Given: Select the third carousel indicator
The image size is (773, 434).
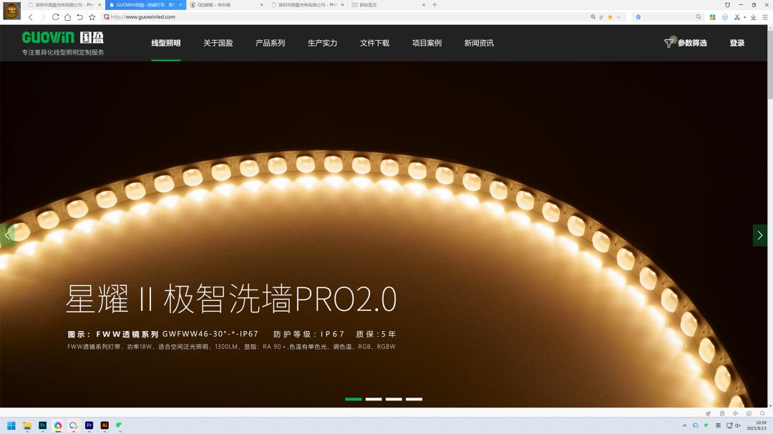Looking at the screenshot, I should (x=394, y=399).
